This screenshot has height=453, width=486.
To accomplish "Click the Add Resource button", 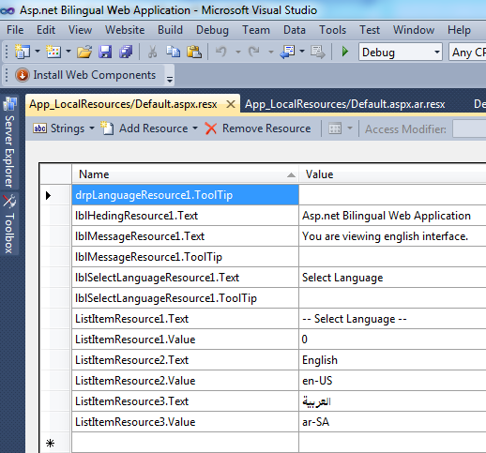I will [144, 128].
